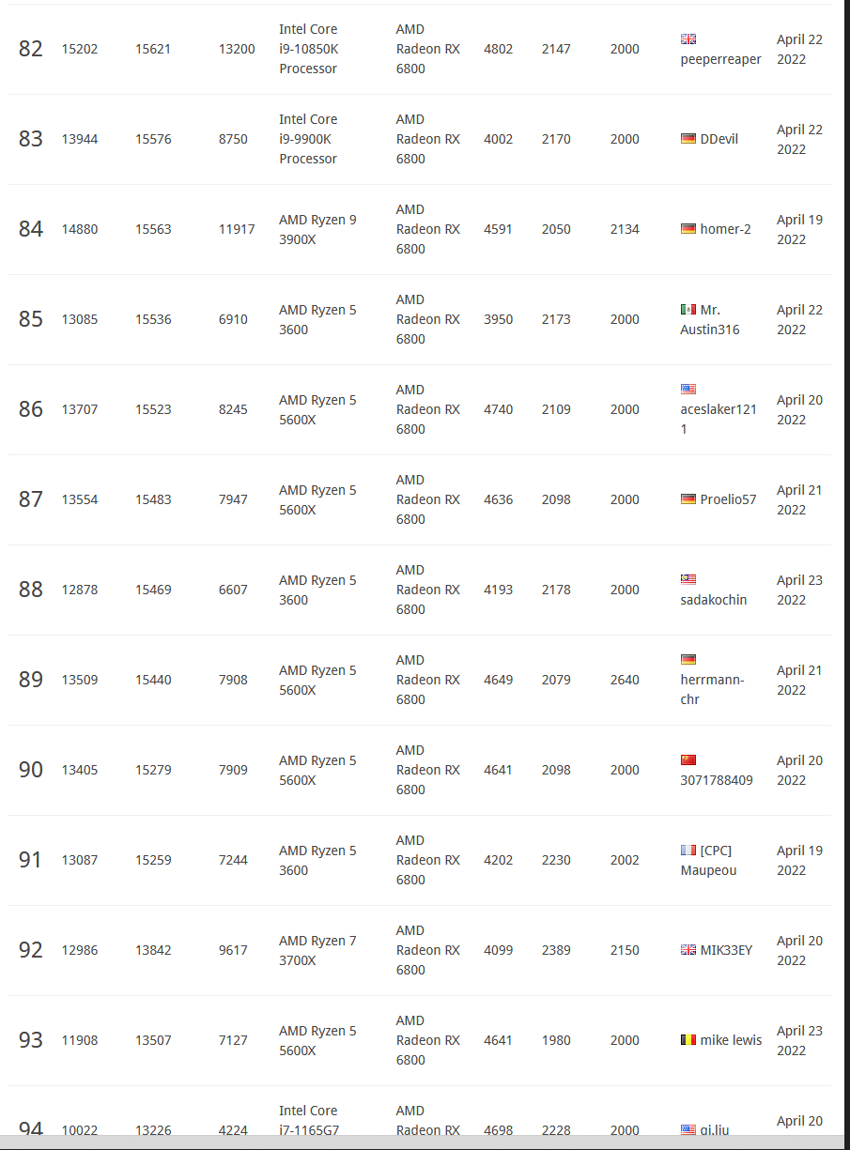Select AMD Ryzen 7 3700X in row 92
Viewport: 850px width, 1150px height.
[317, 950]
